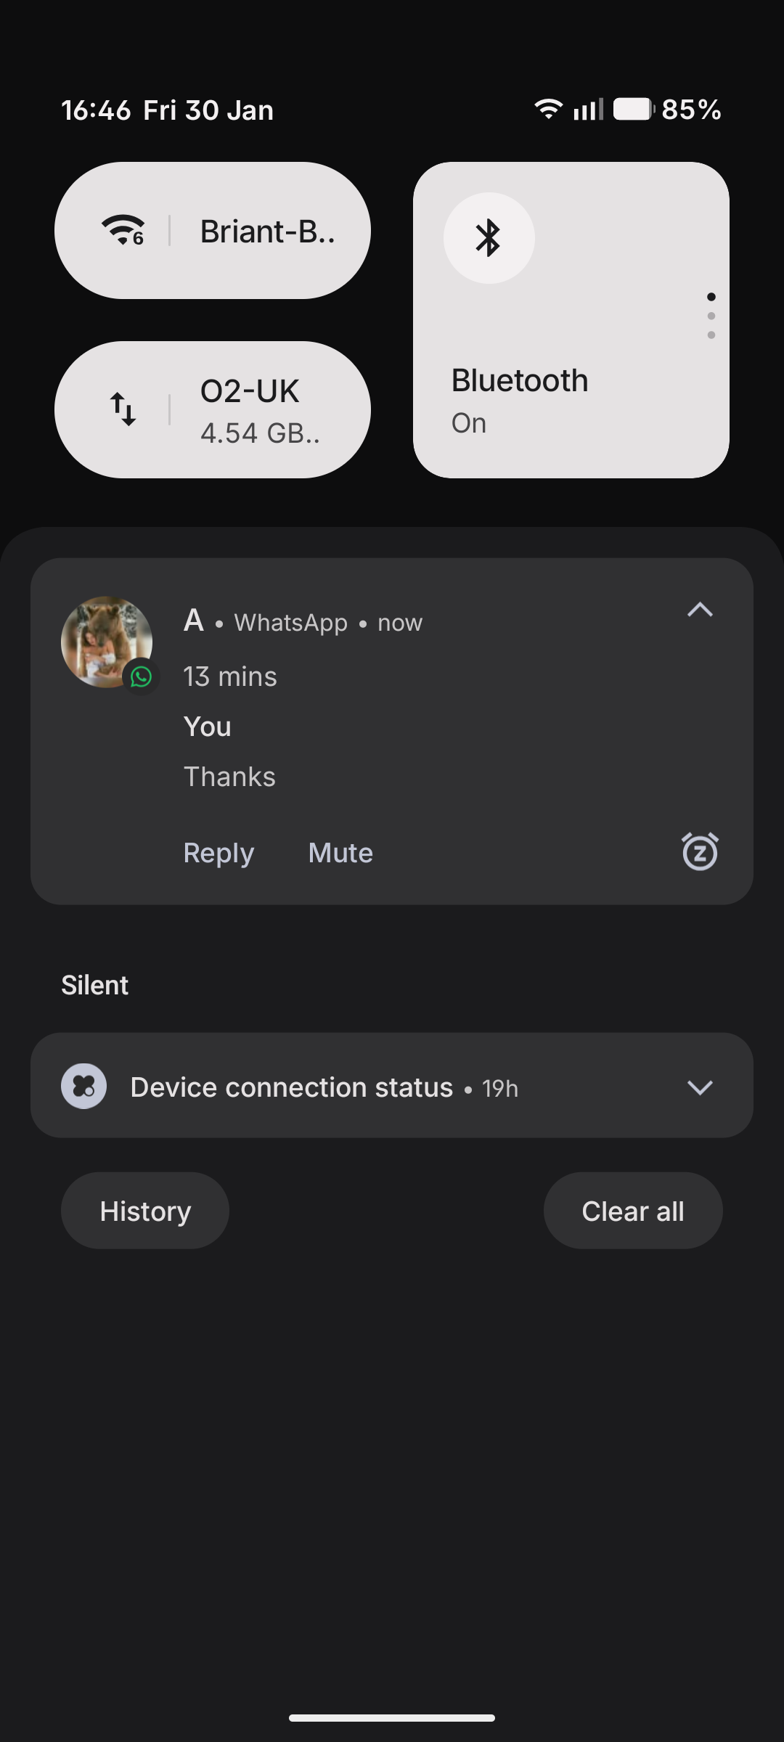The width and height of the screenshot is (784, 1742).
Task: Snooze the WhatsApp notification
Action: 700,852
